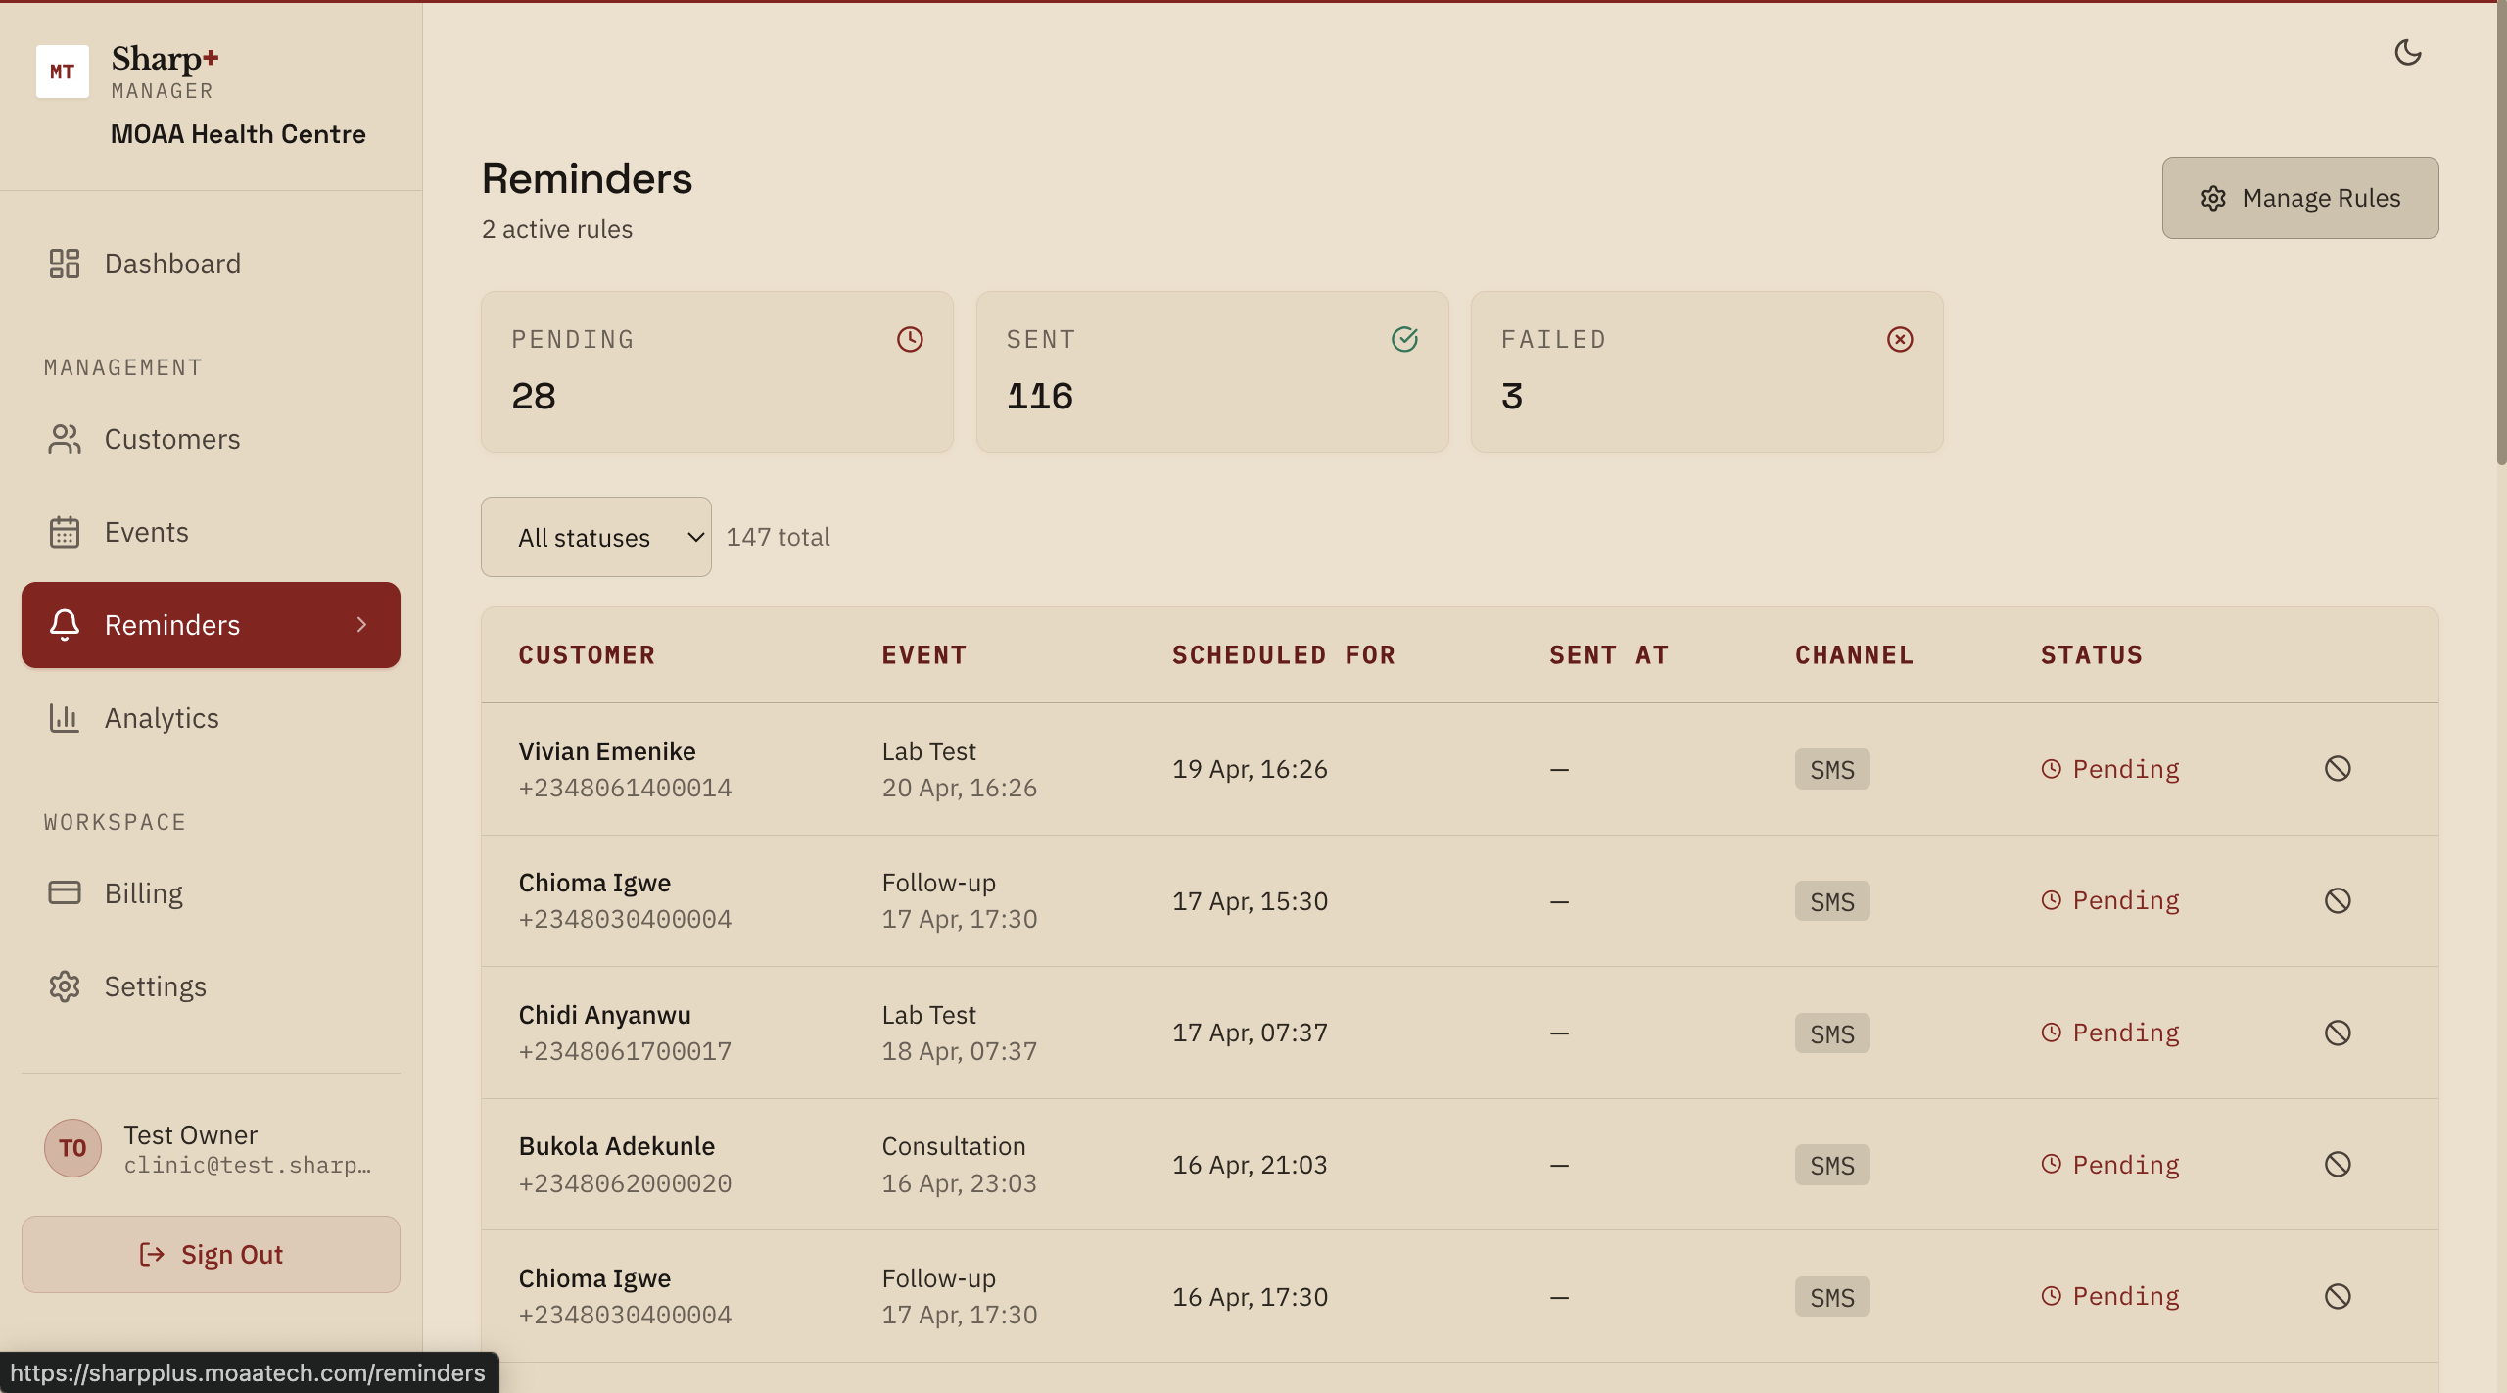The image size is (2507, 1393).
Task: Open the All statuses filter dropdown
Action: pyautogui.click(x=595, y=537)
